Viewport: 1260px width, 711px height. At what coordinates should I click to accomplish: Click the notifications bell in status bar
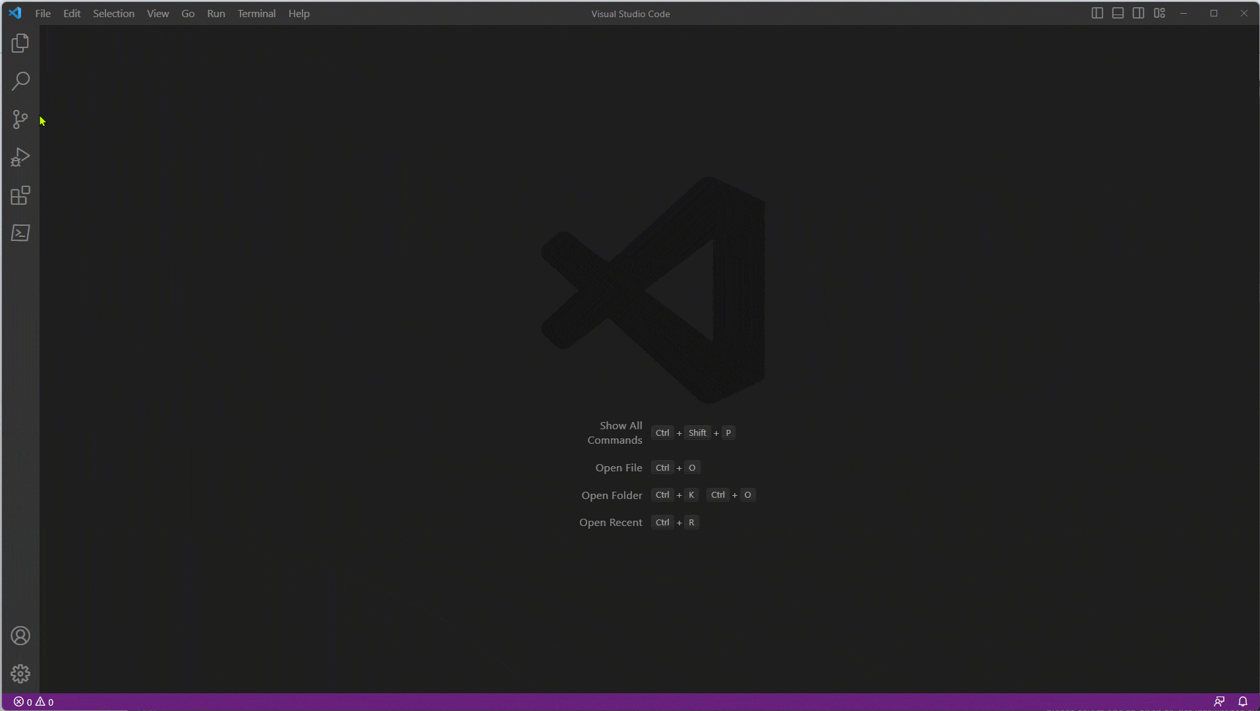[x=1243, y=701]
